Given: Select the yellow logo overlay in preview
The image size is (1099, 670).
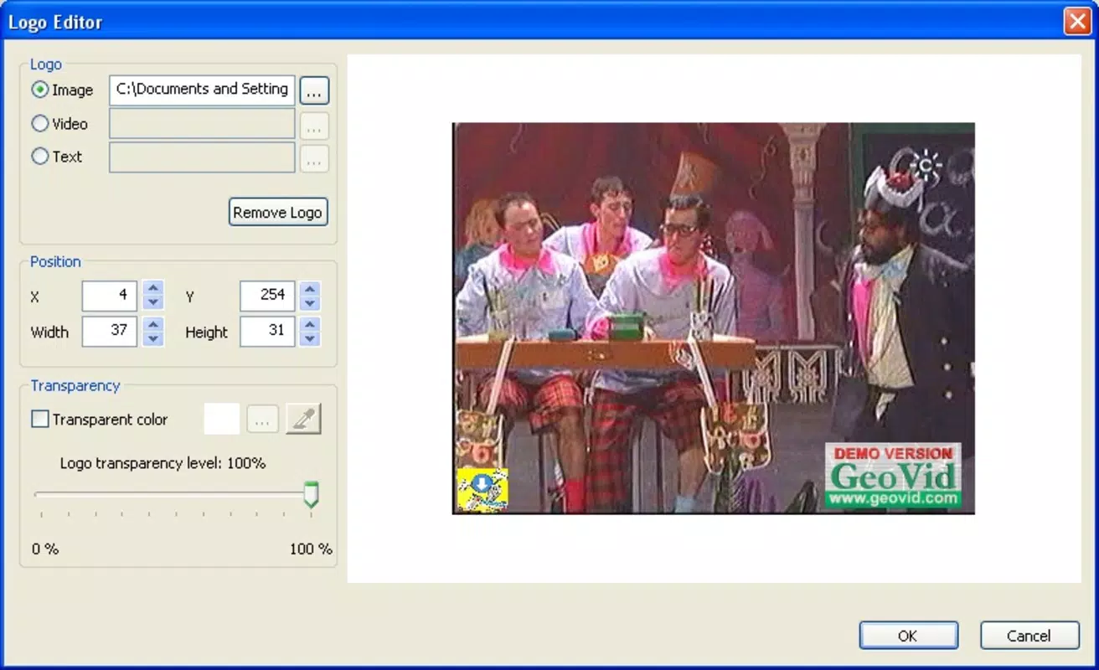Looking at the screenshot, I should pos(482,489).
